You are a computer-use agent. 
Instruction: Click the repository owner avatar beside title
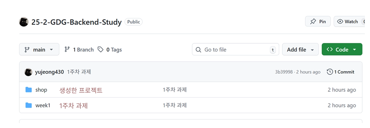24,22
